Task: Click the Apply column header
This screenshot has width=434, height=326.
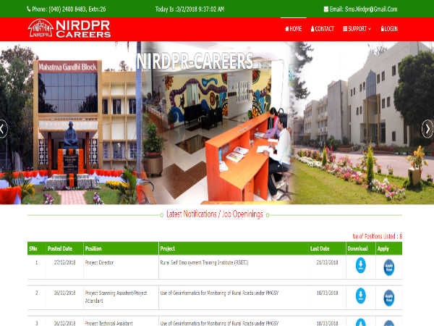Action: click(383, 248)
